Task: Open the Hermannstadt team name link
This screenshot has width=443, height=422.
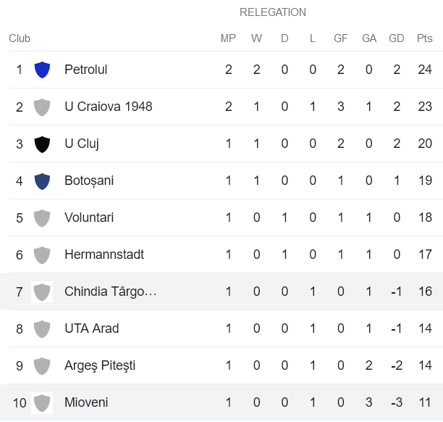Action: (x=104, y=255)
